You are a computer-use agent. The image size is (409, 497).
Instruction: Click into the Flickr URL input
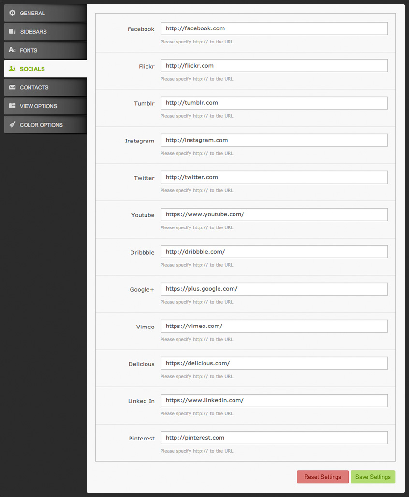[x=274, y=66]
